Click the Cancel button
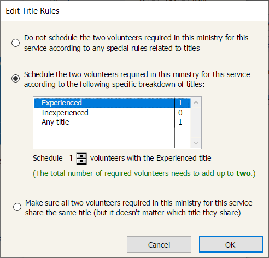Image resolution: width=269 pixels, height=258 pixels. click(x=159, y=244)
